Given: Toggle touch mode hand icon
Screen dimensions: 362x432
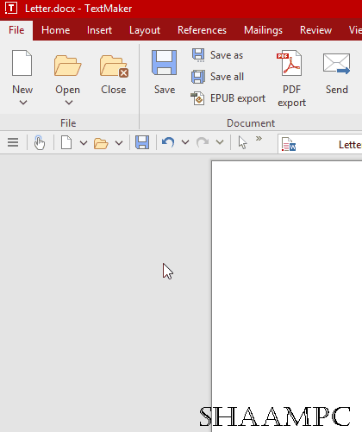Looking at the screenshot, I should [x=40, y=142].
